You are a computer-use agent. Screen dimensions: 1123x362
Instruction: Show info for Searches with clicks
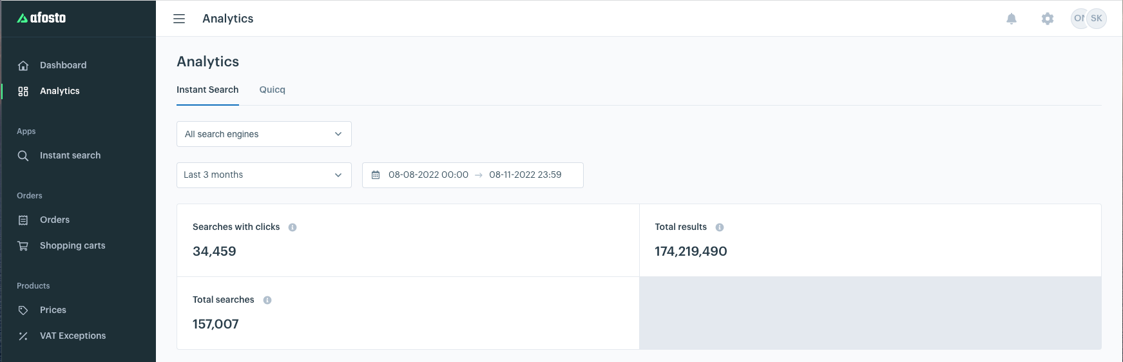[x=293, y=227]
